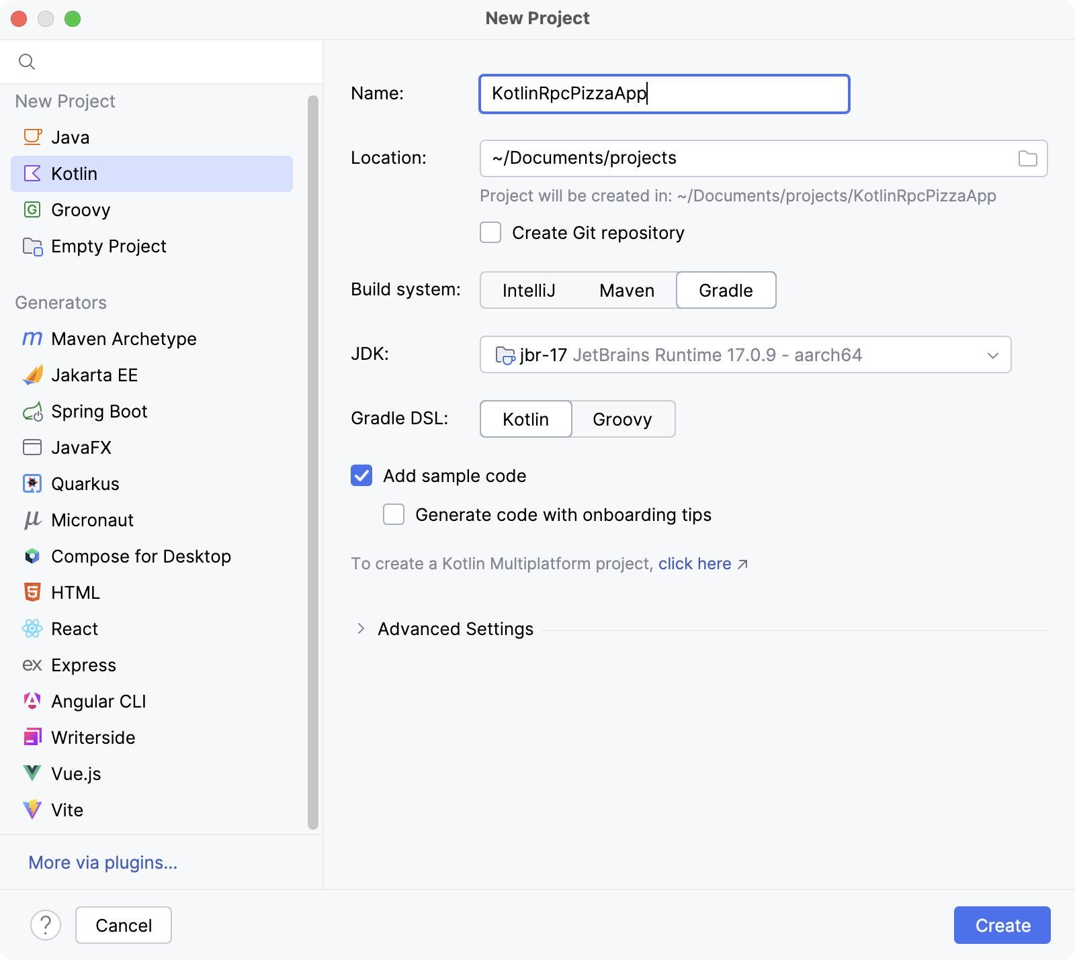This screenshot has width=1075, height=960.
Task: Select Groovy as the Gradle DSL
Action: point(622,419)
